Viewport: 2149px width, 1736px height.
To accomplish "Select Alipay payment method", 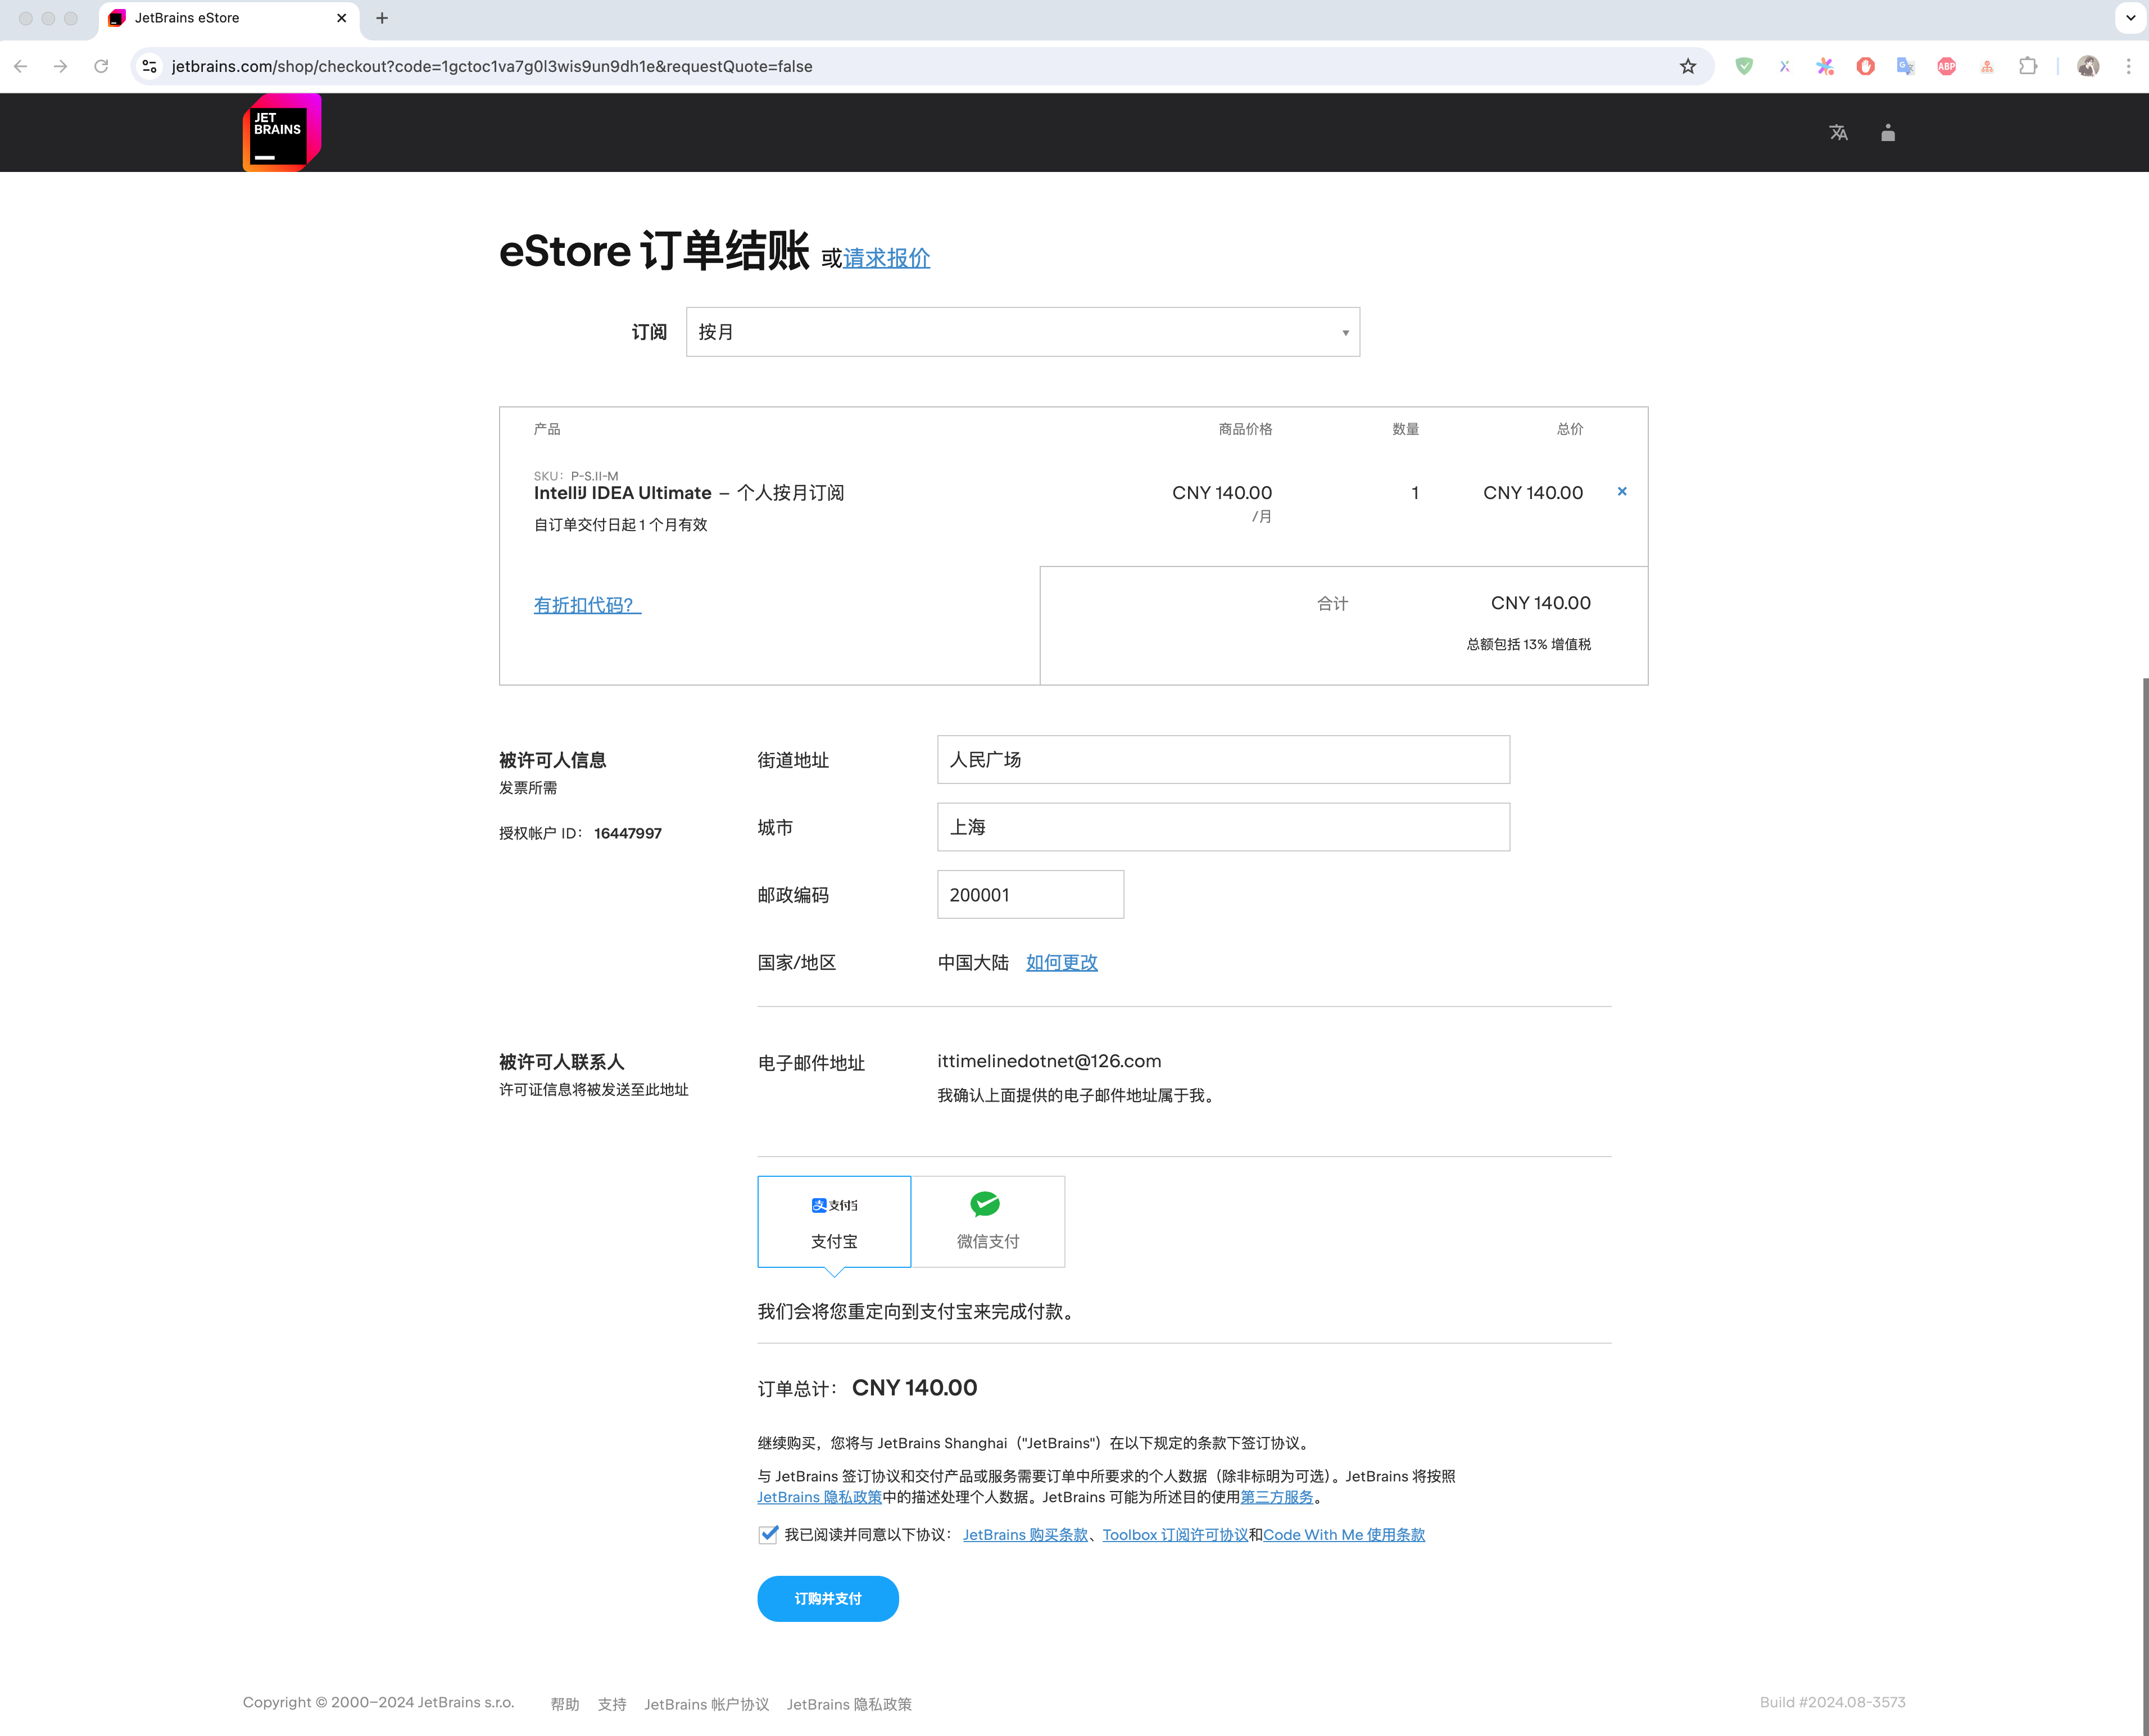I will tap(834, 1221).
